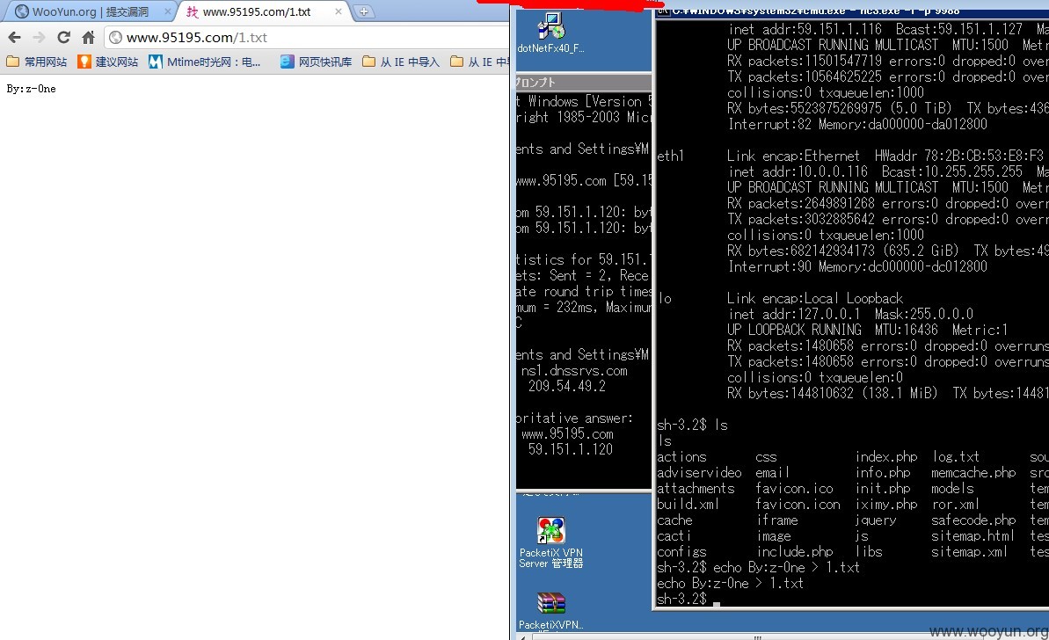Open the browser home page icon

[88, 38]
